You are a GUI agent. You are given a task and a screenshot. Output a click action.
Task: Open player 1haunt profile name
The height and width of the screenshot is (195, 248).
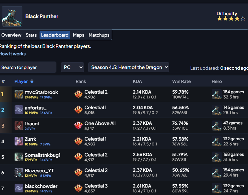pos(32,123)
